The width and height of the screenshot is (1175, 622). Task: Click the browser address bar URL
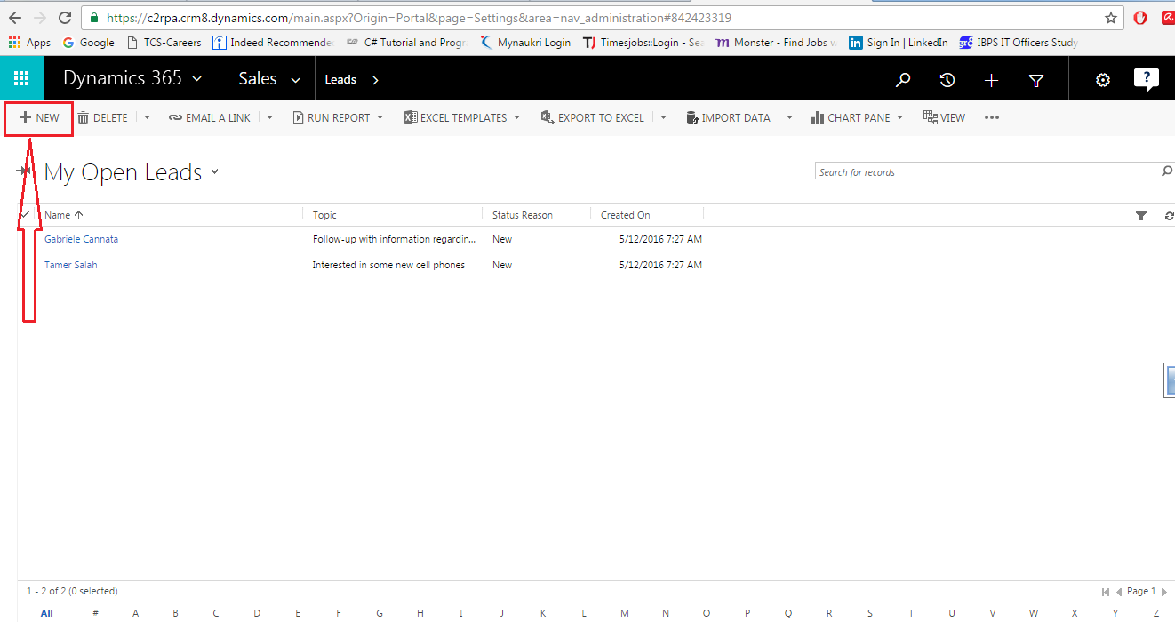click(419, 18)
